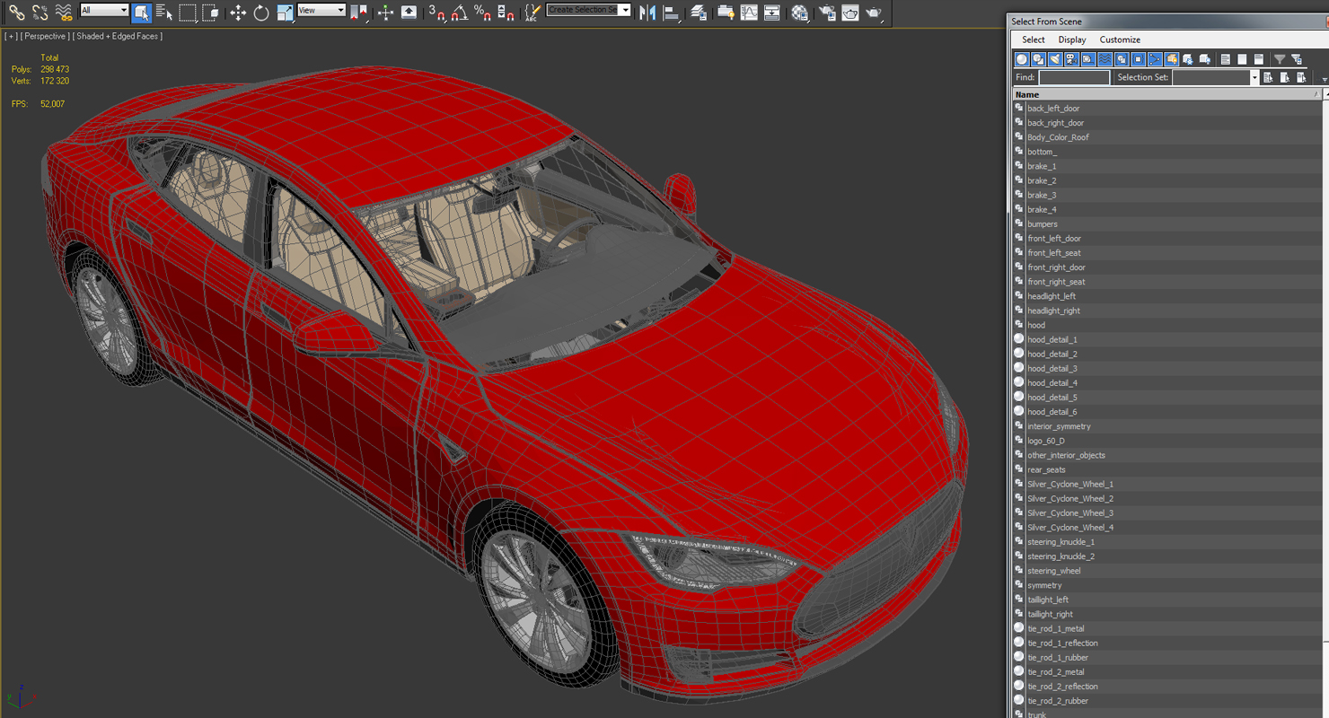Activate the Select and Move tool
The image size is (1329, 718).
(238, 13)
